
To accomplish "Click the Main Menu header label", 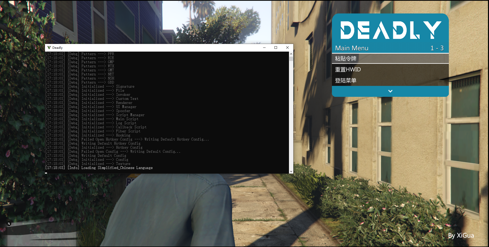I will 352,48.
